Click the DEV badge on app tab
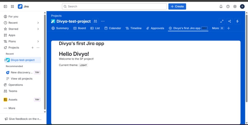Viewport: 248px width, 125px height. click(204, 28)
